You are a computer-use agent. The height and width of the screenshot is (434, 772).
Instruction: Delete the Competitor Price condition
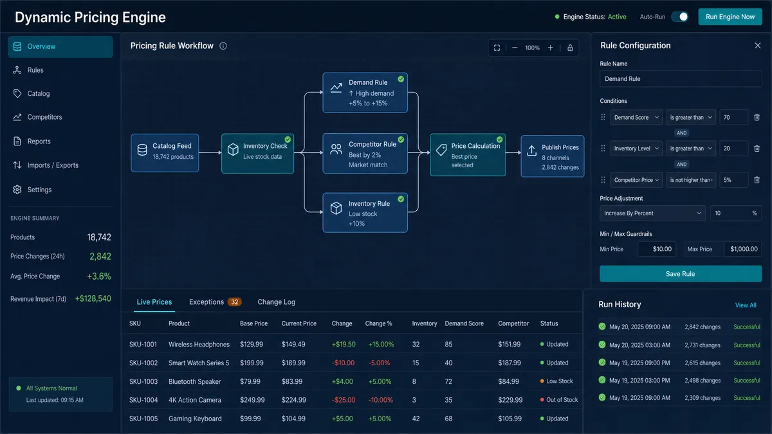coord(757,180)
